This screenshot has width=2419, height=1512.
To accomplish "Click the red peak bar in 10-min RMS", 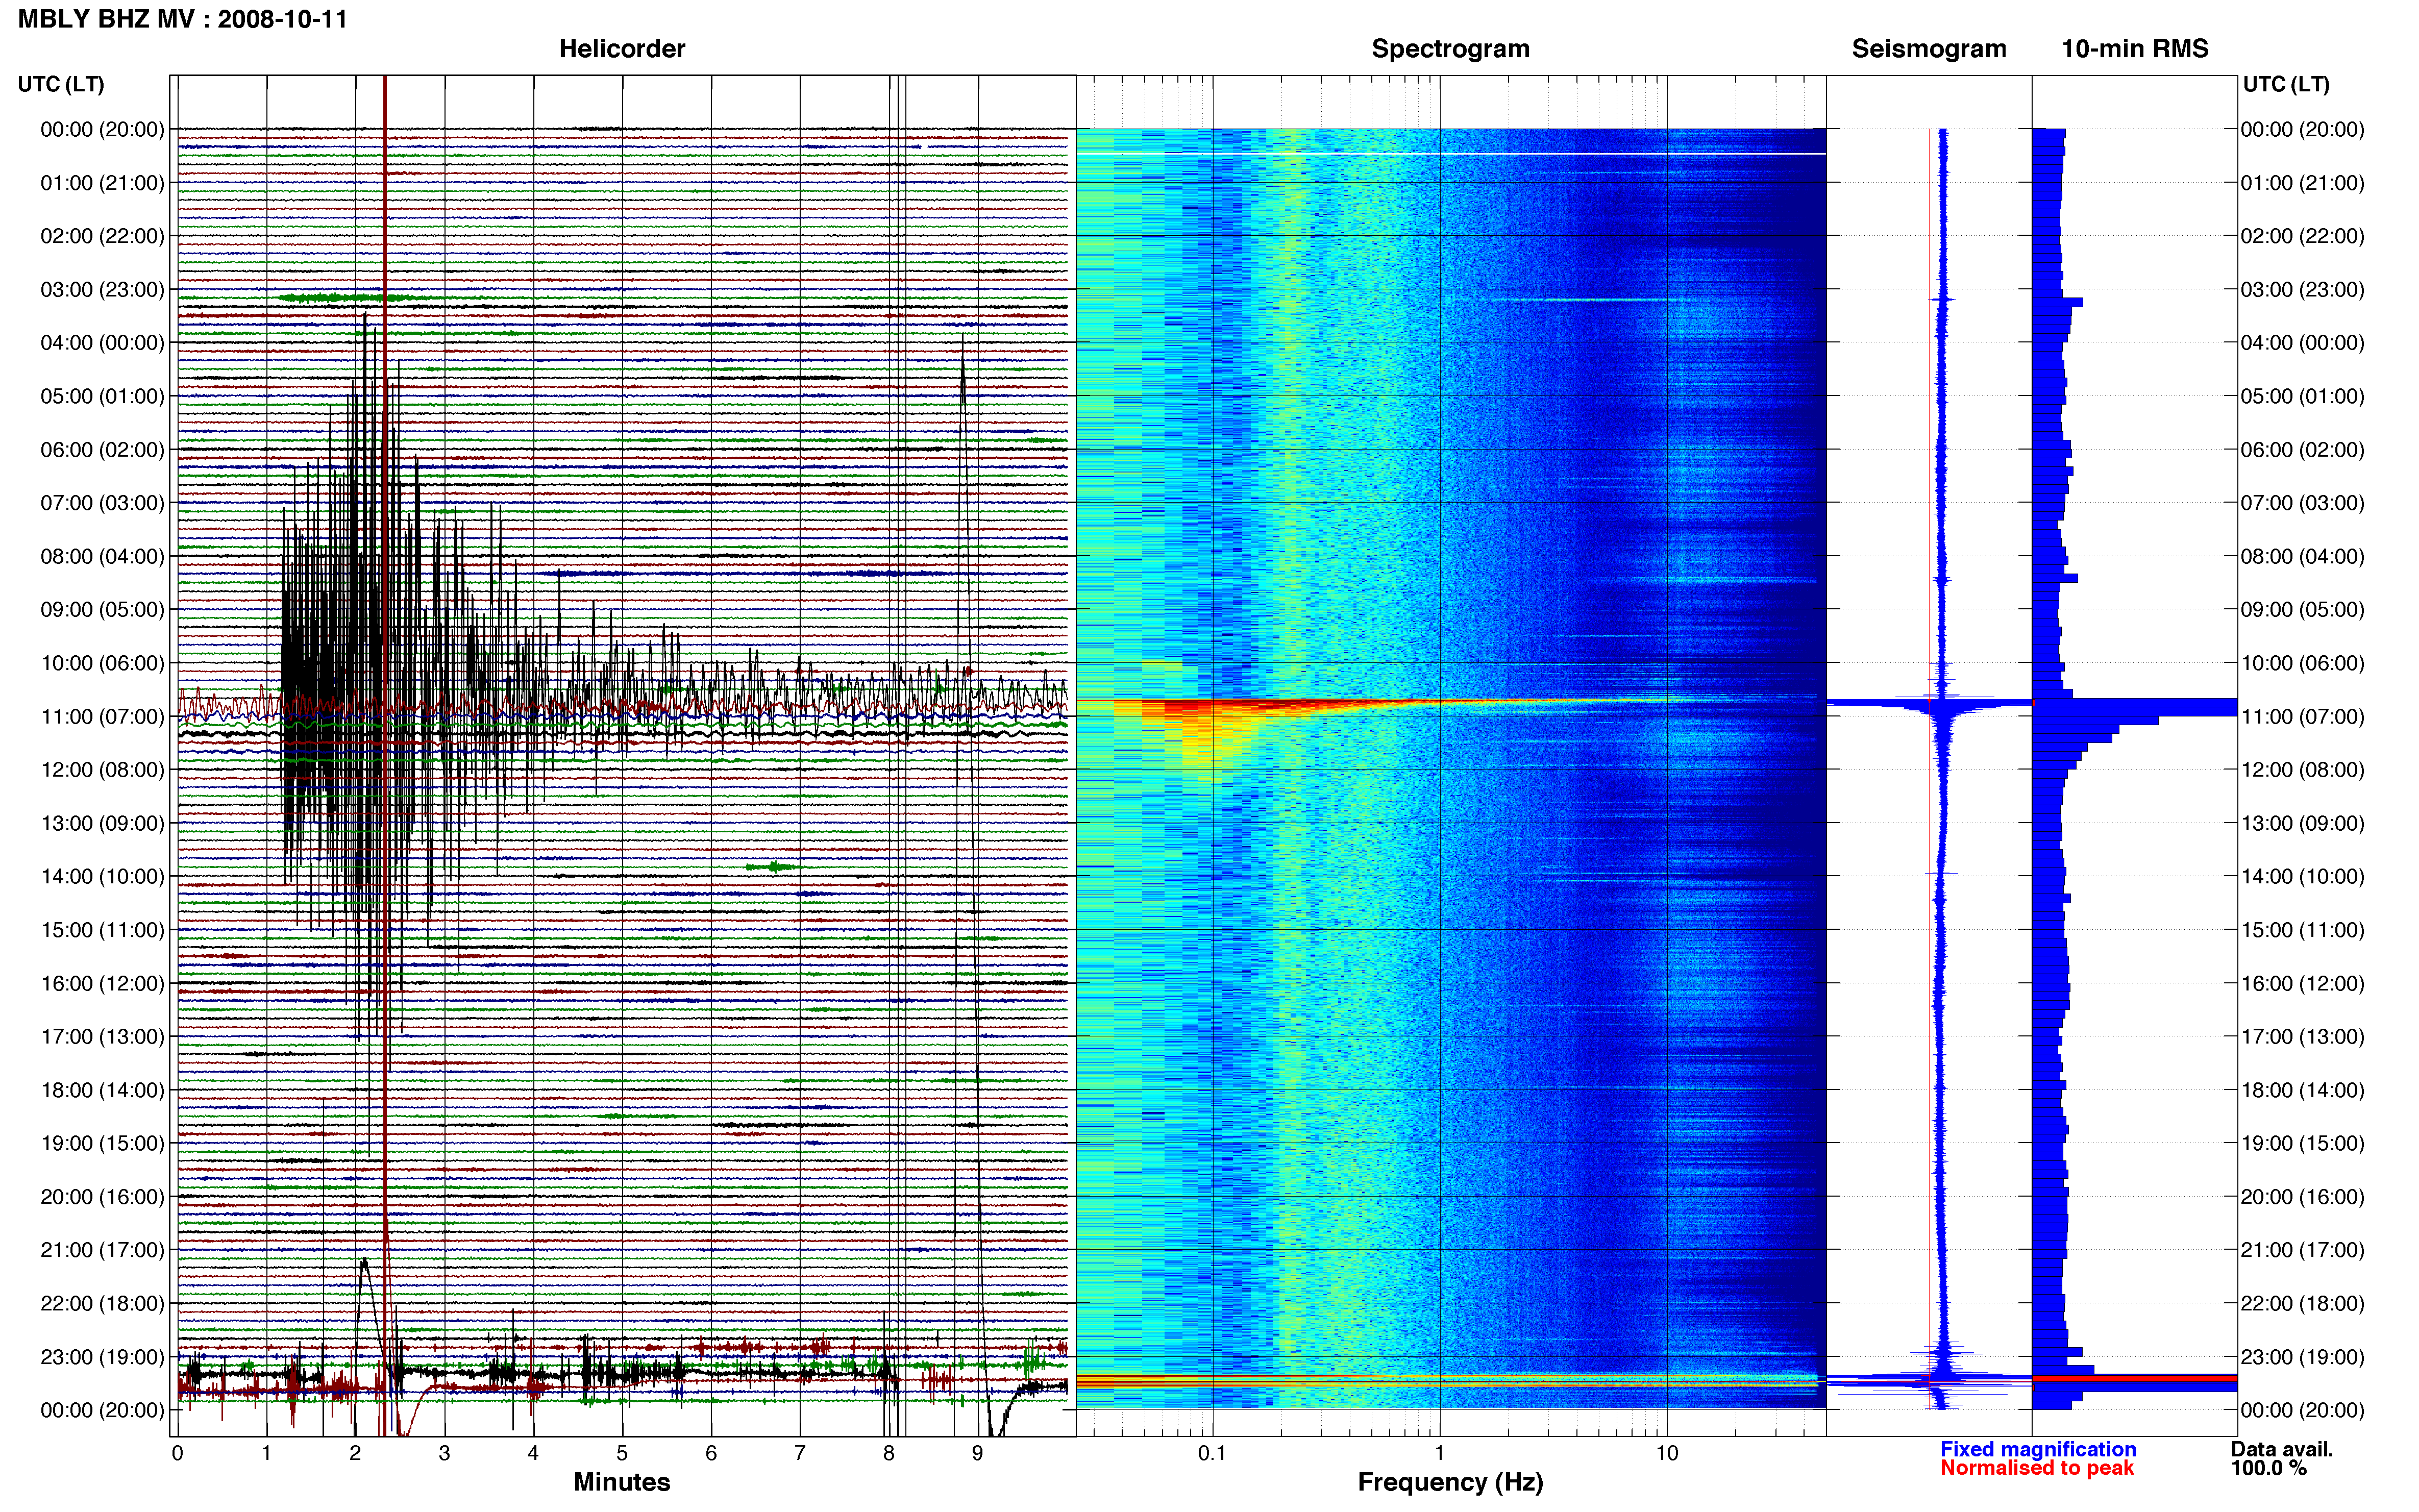I will 2135,1379.
